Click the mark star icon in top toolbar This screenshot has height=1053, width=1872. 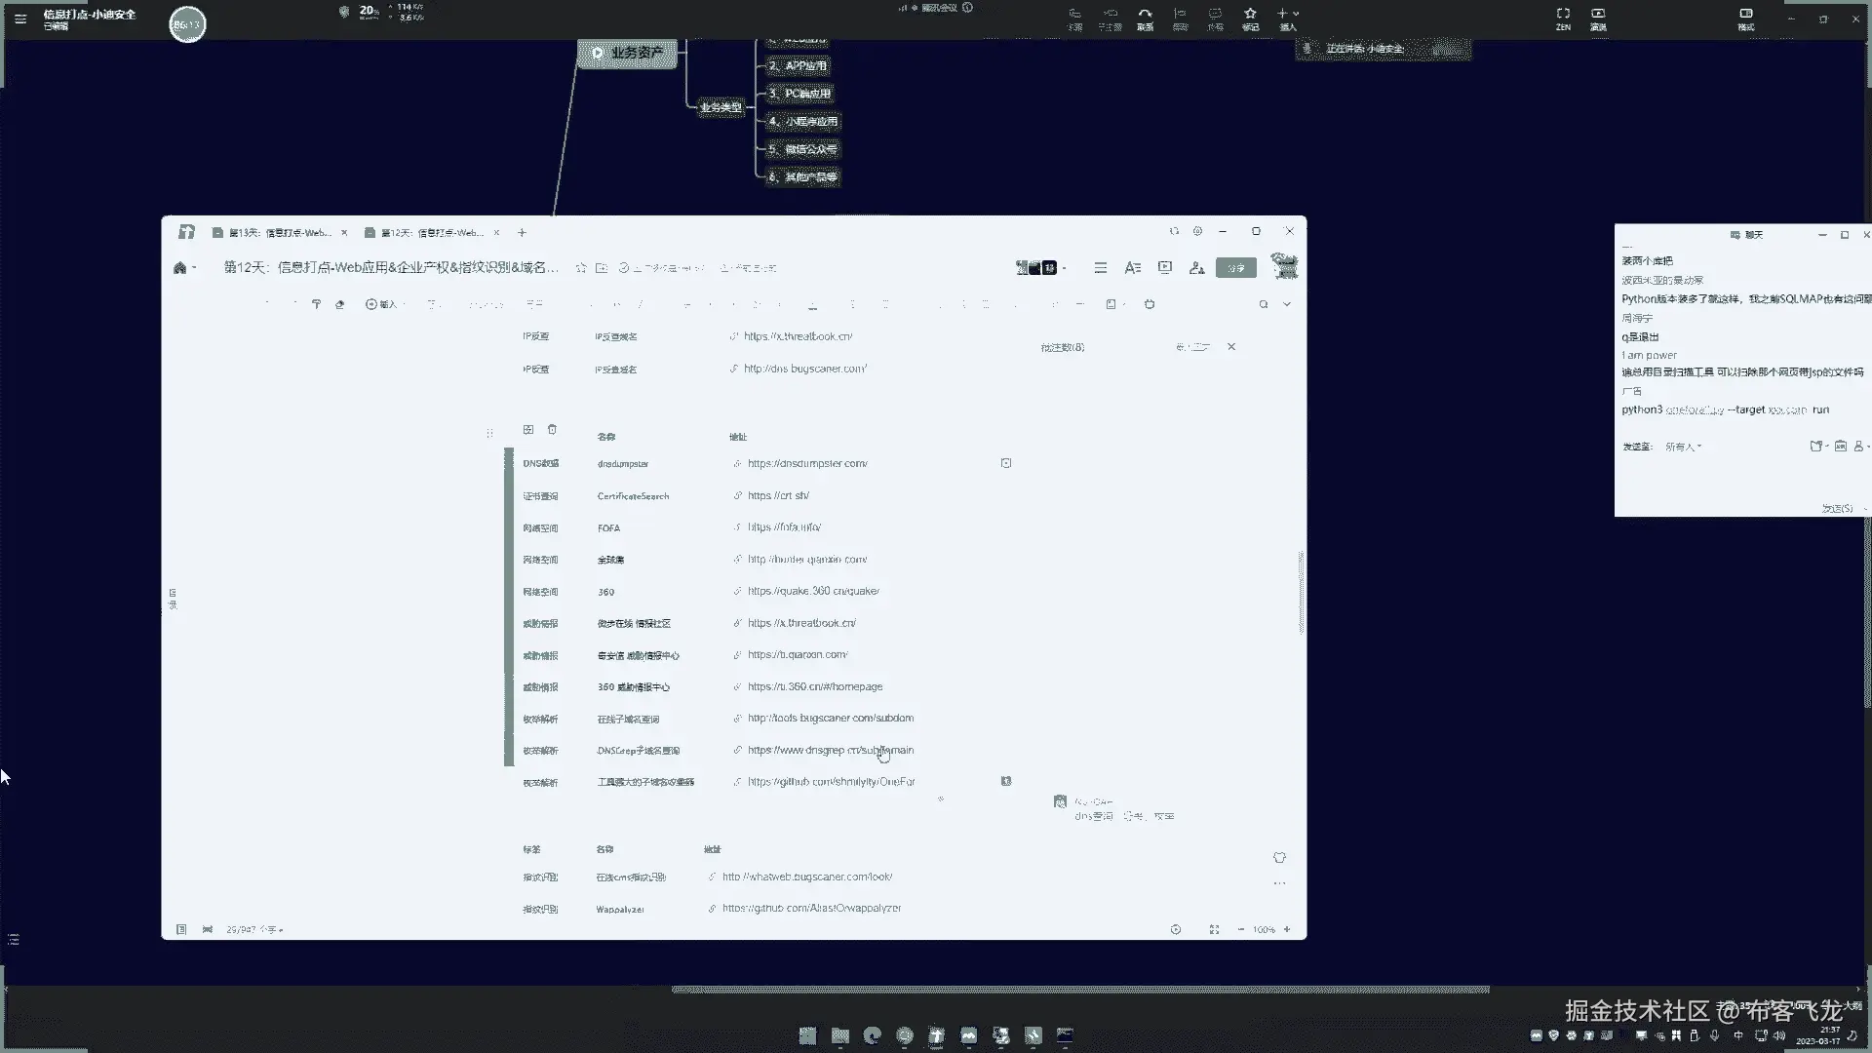click(x=1250, y=14)
